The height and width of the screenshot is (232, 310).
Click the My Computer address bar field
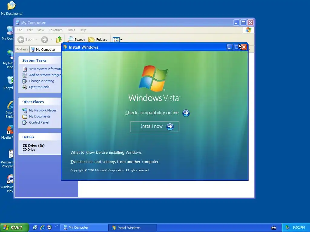(46, 50)
